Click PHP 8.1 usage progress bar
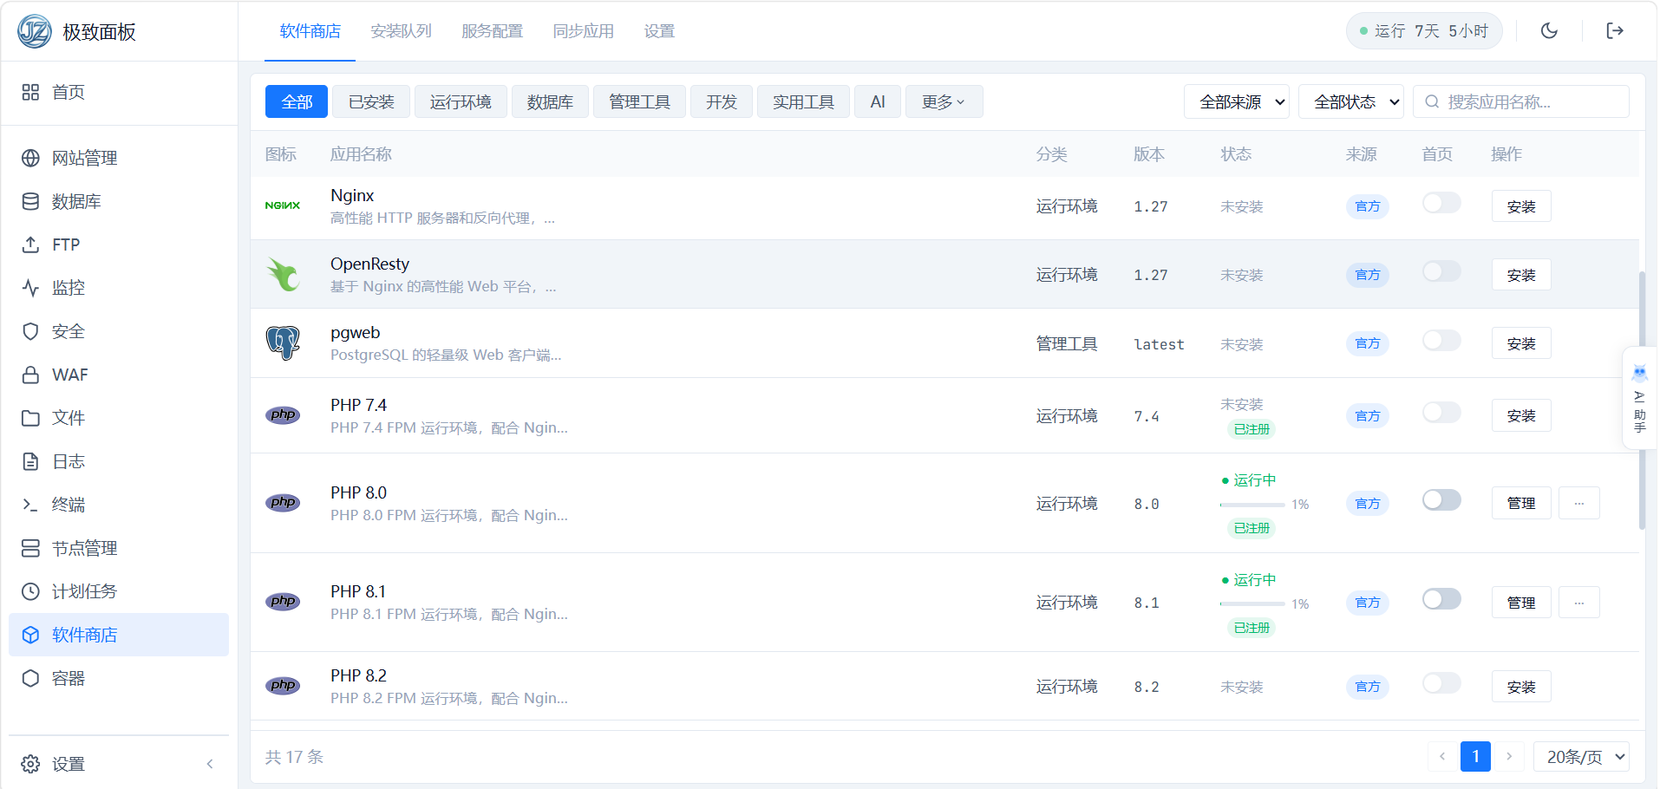 (1252, 603)
